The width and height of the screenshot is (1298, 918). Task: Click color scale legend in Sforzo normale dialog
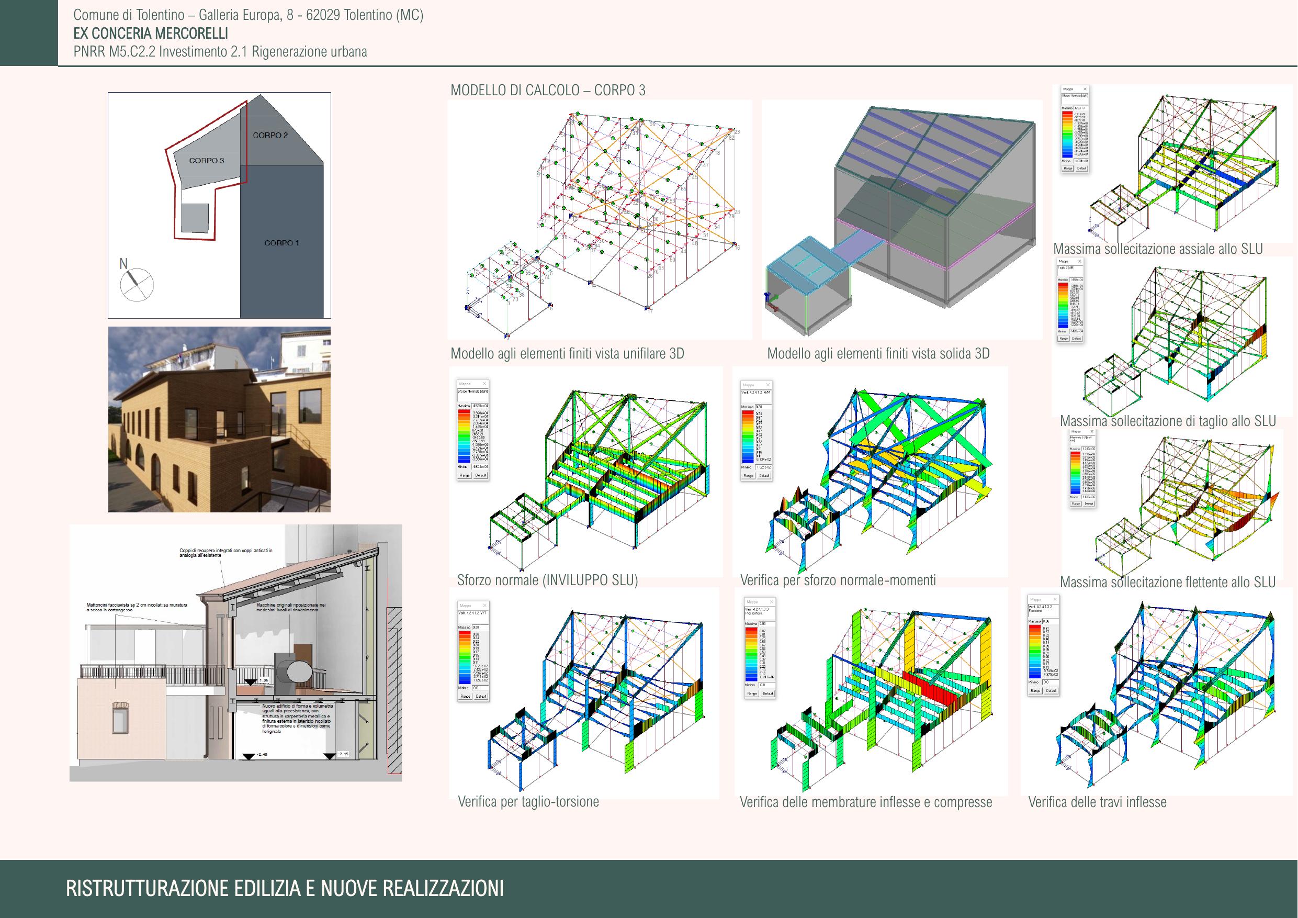pyautogui.click(x=464, y=436)
